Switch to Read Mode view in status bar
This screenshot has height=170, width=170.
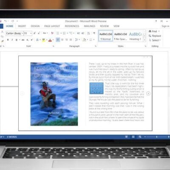[x=126, y=137]
